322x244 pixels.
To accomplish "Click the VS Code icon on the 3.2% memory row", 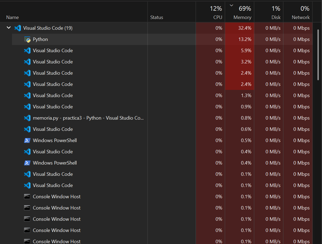I will click(x=27, y=62).
